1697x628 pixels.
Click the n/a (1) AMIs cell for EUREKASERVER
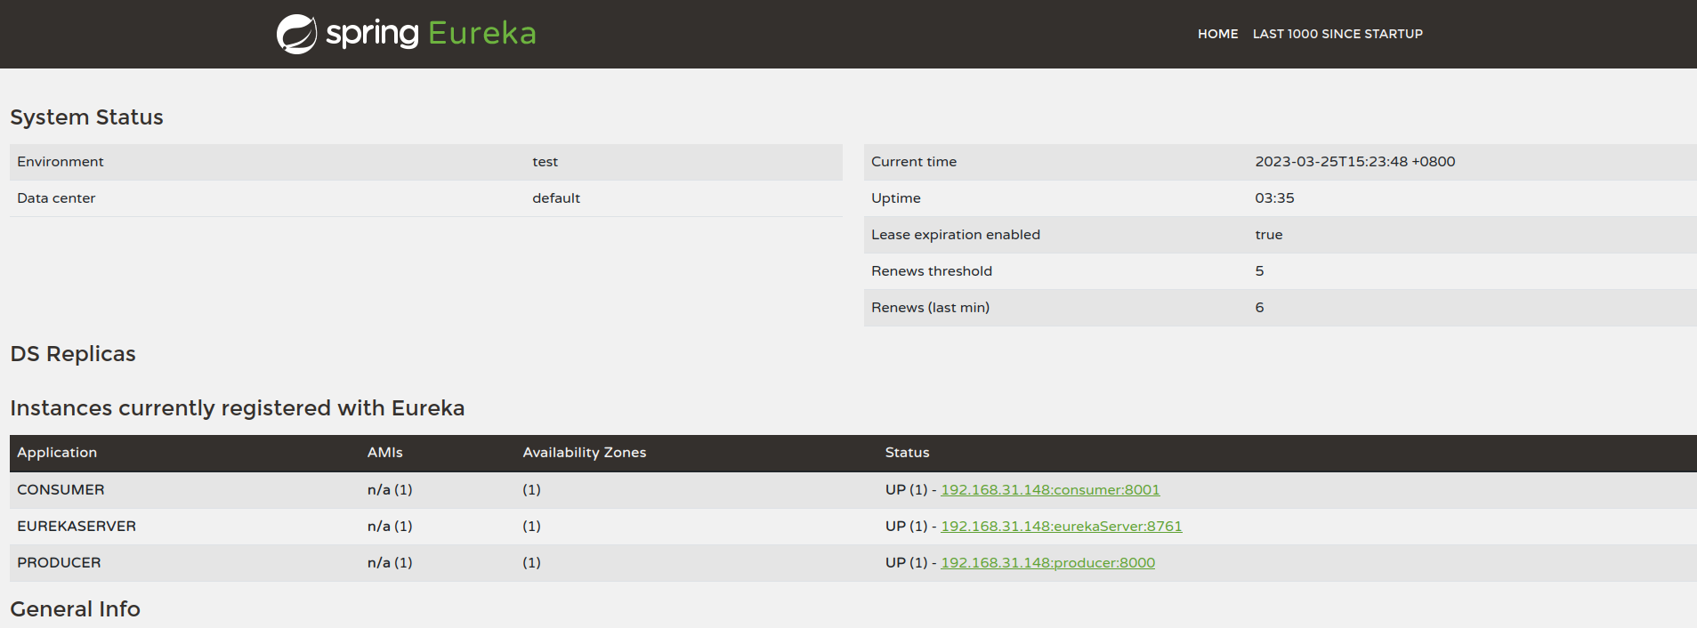point(390,527)
